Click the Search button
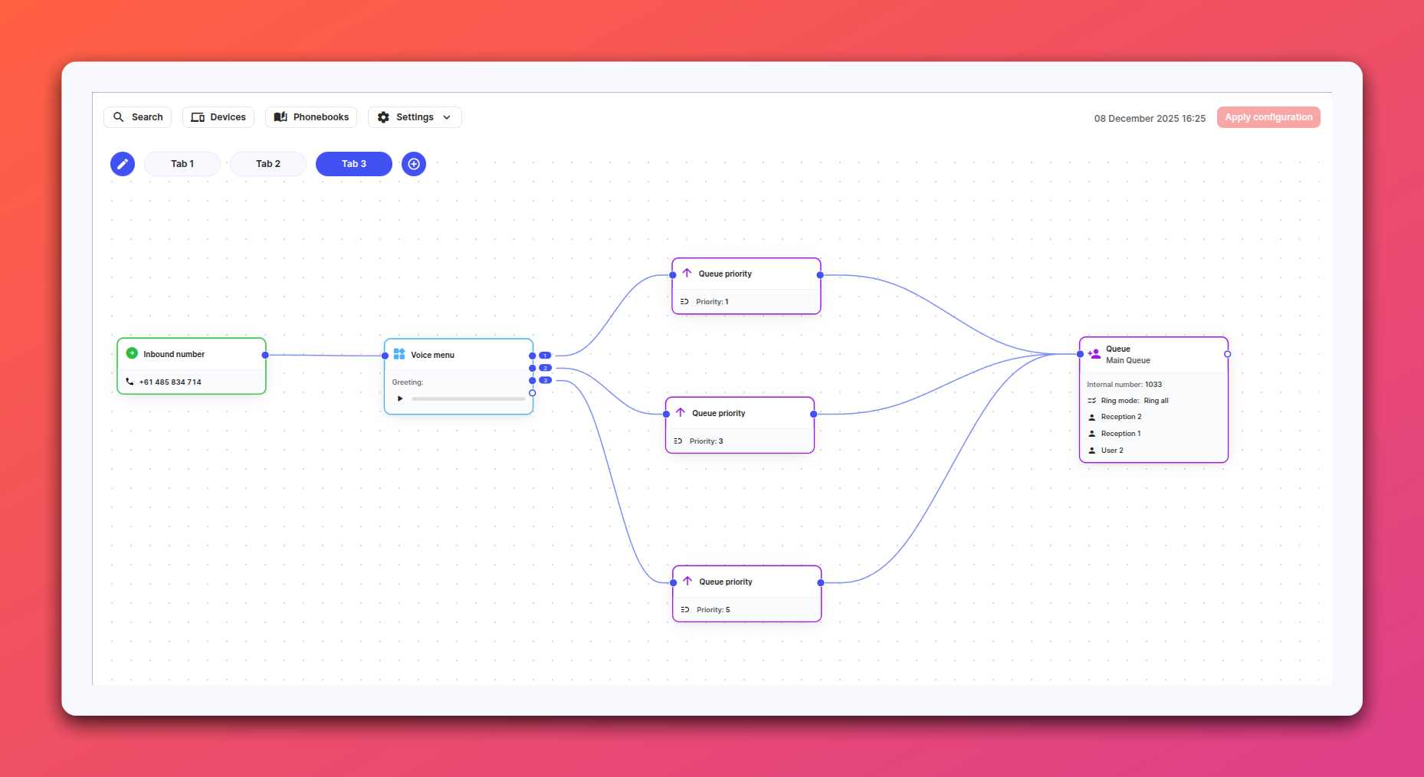Screen dimensions: 1424x777 pos(138,117)
